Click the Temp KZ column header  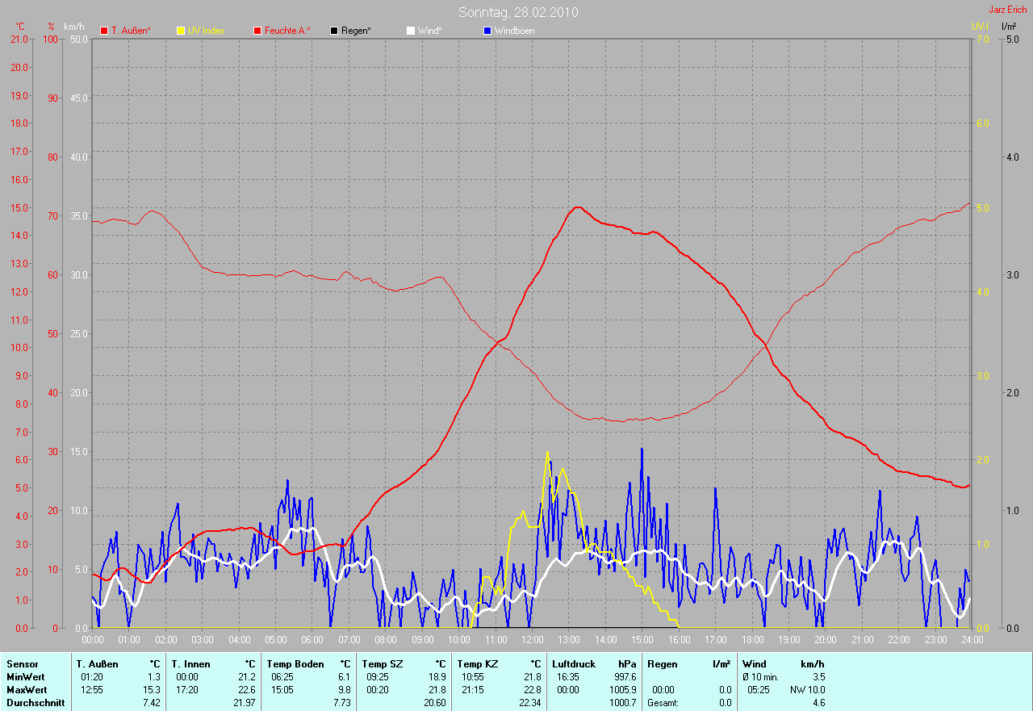(479, 664)
